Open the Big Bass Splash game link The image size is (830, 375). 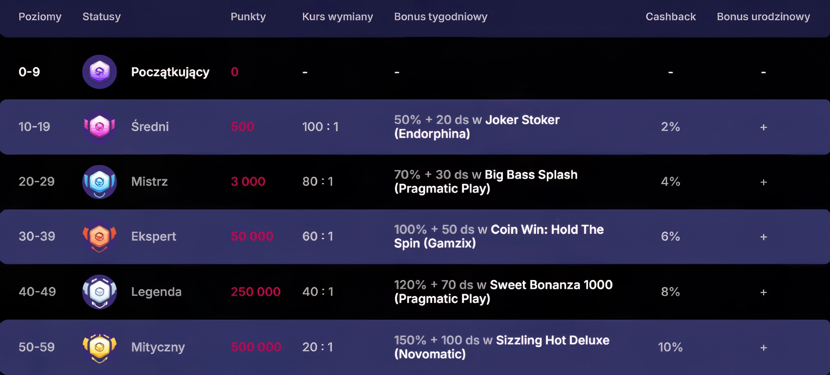pos(531,175)
